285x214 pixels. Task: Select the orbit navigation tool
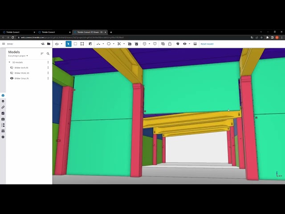(57, 44)
